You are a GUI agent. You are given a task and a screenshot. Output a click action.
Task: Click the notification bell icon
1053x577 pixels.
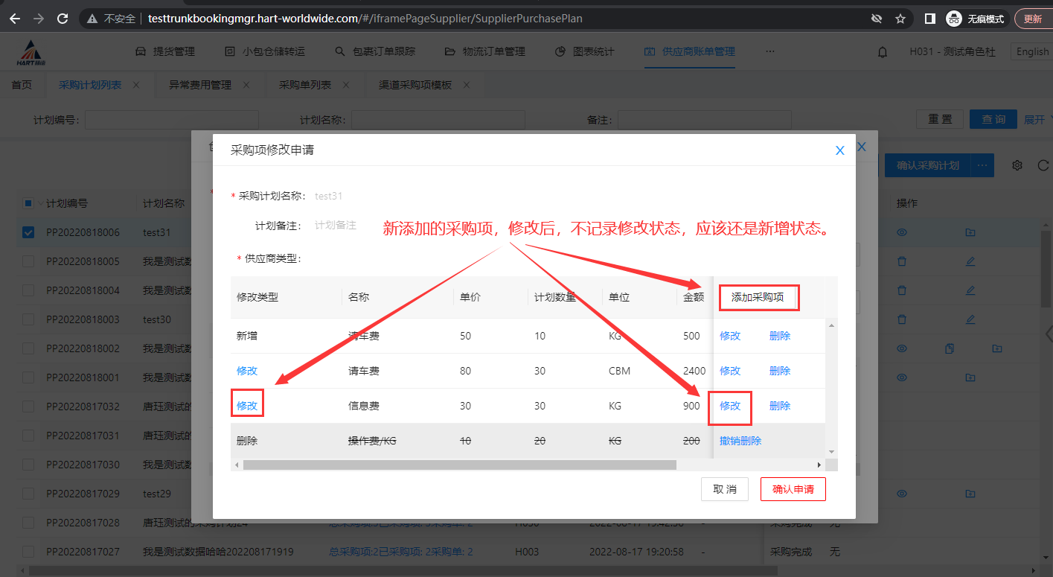point(883,52)
